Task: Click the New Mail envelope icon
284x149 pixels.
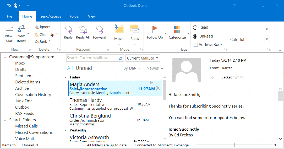Action: 9,29
